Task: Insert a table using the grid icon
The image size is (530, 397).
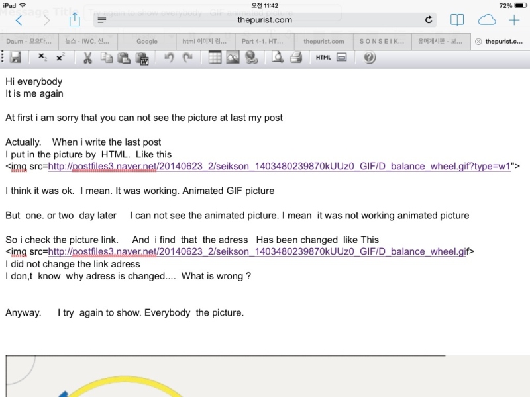Action: click(215, 58)
